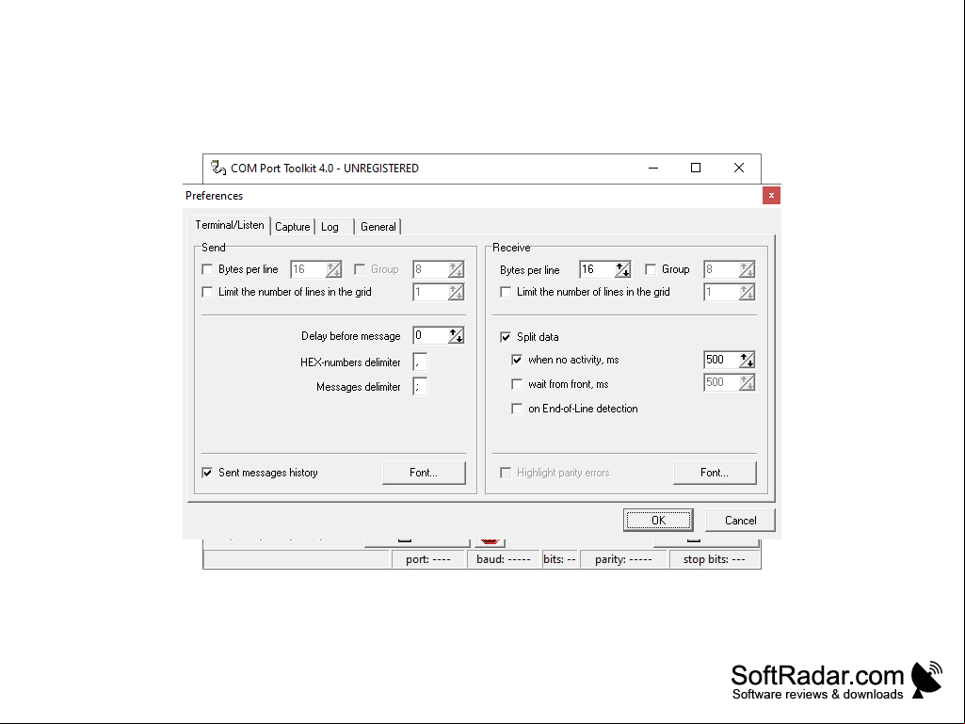
Task: Click Receive lines limit spinner arrows
Action: (x=748, y=292)
